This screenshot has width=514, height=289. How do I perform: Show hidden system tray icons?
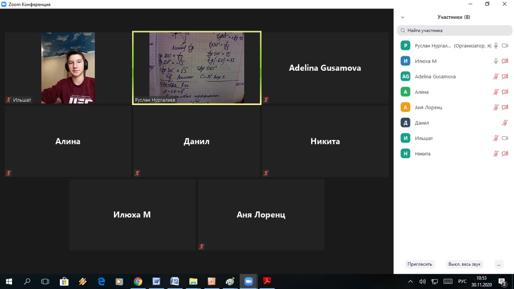pyautogui.click(x=410, y=281)
